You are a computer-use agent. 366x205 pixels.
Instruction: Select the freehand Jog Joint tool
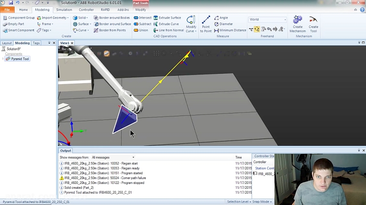[x=264, y=29]
